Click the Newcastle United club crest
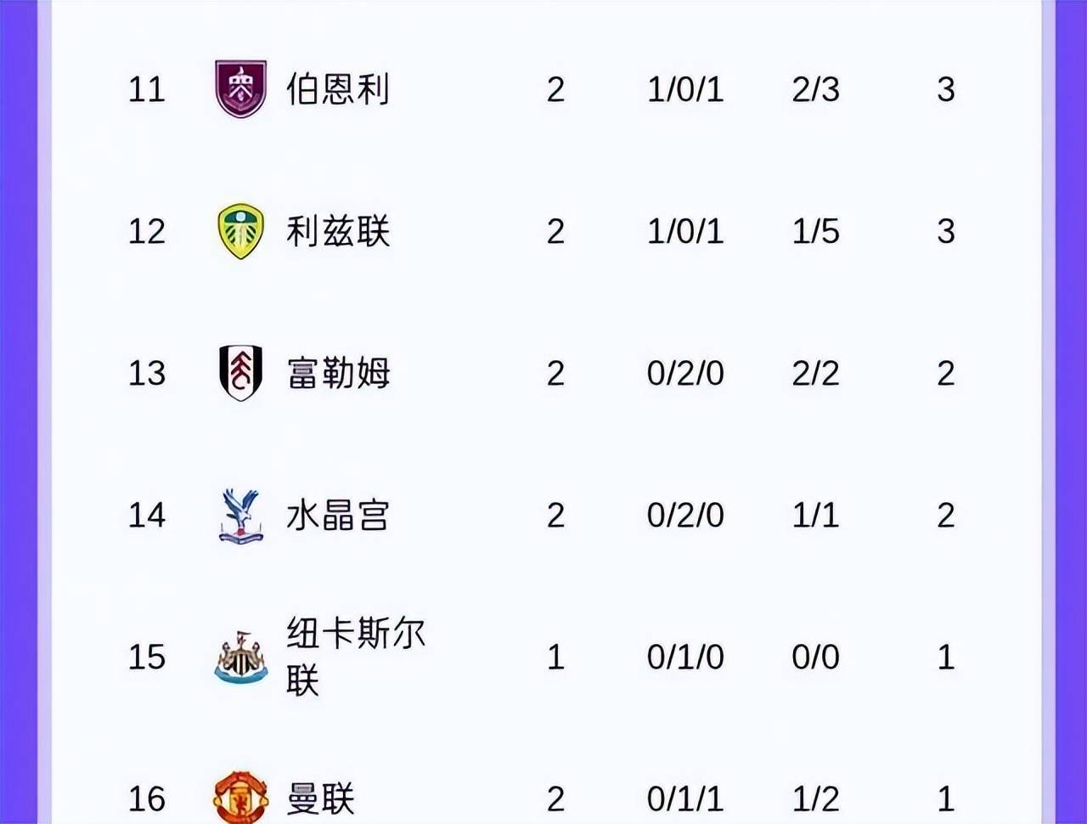1087x824 pixels. click(x=241, y=658)
